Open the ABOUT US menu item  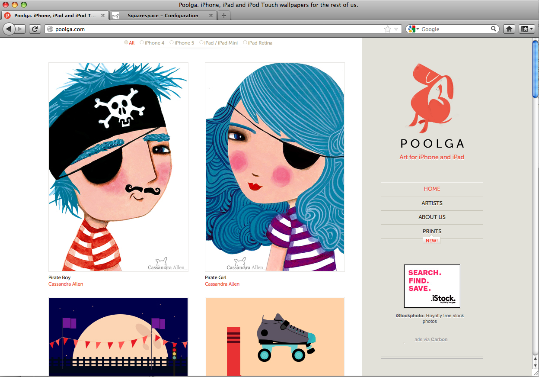(x=432, y=217)
